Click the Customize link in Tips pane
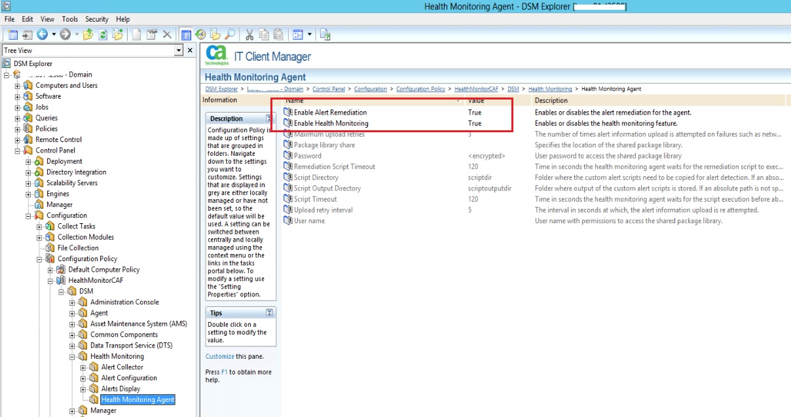 click(219, 356)
